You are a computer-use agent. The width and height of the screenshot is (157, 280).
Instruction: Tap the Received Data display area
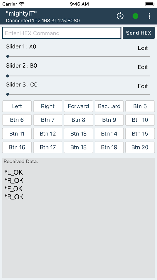pyautogui.click(x=78, y=219)
